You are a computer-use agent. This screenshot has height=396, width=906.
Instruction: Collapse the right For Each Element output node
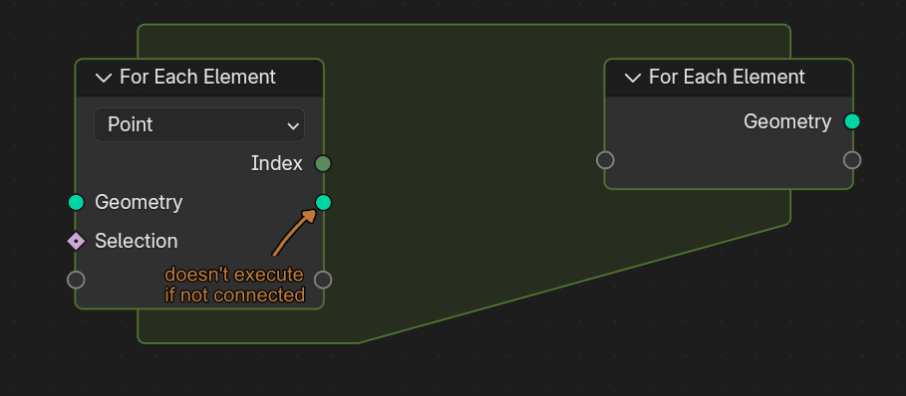633,78
